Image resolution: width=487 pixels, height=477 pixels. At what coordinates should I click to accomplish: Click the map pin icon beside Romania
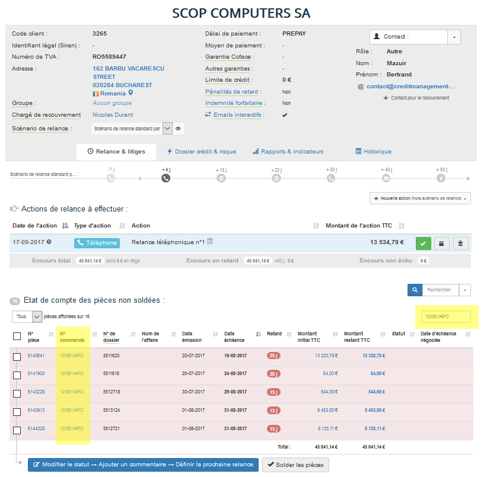pos(131,93)
